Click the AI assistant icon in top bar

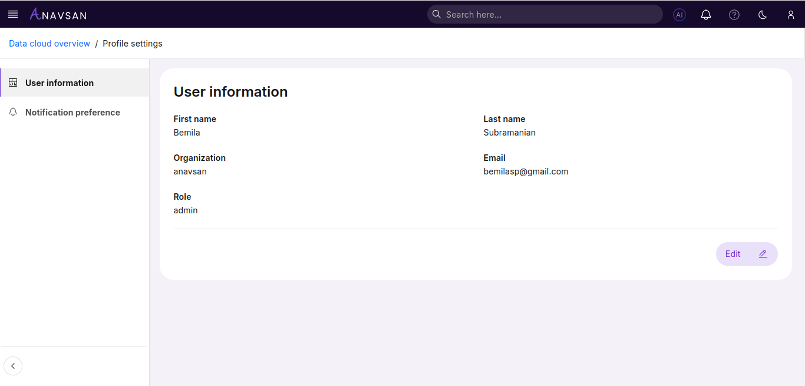(679, 14)
